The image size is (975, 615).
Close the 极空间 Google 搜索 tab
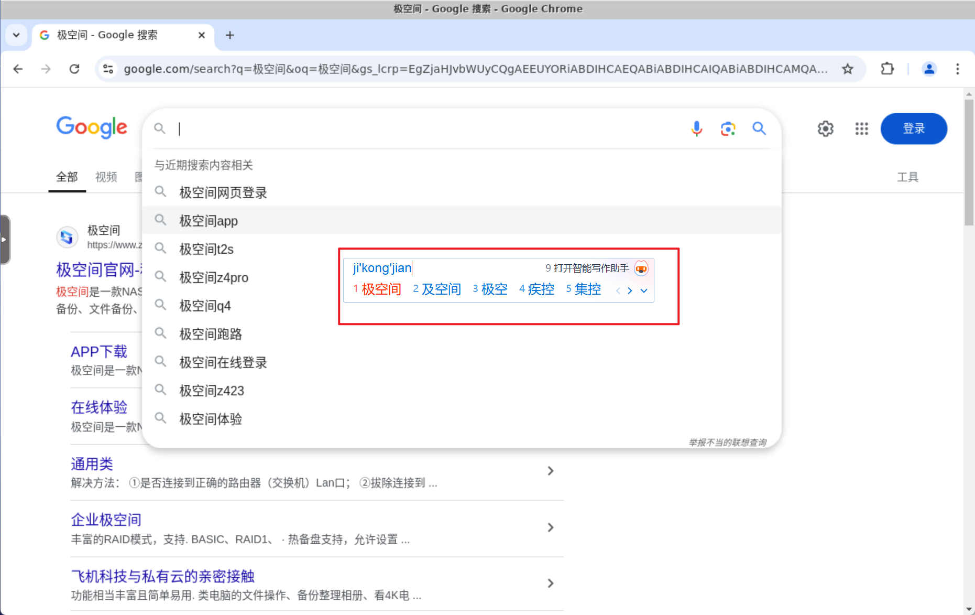(201, 35)
